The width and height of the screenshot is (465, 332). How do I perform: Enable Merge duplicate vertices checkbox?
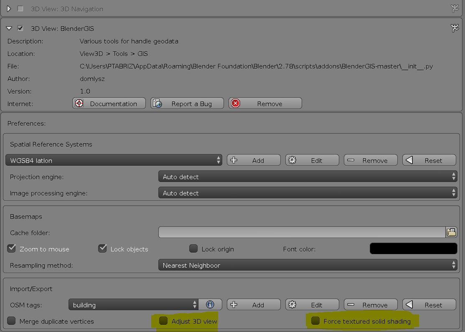pyautogui.click(x=12, y=321)
